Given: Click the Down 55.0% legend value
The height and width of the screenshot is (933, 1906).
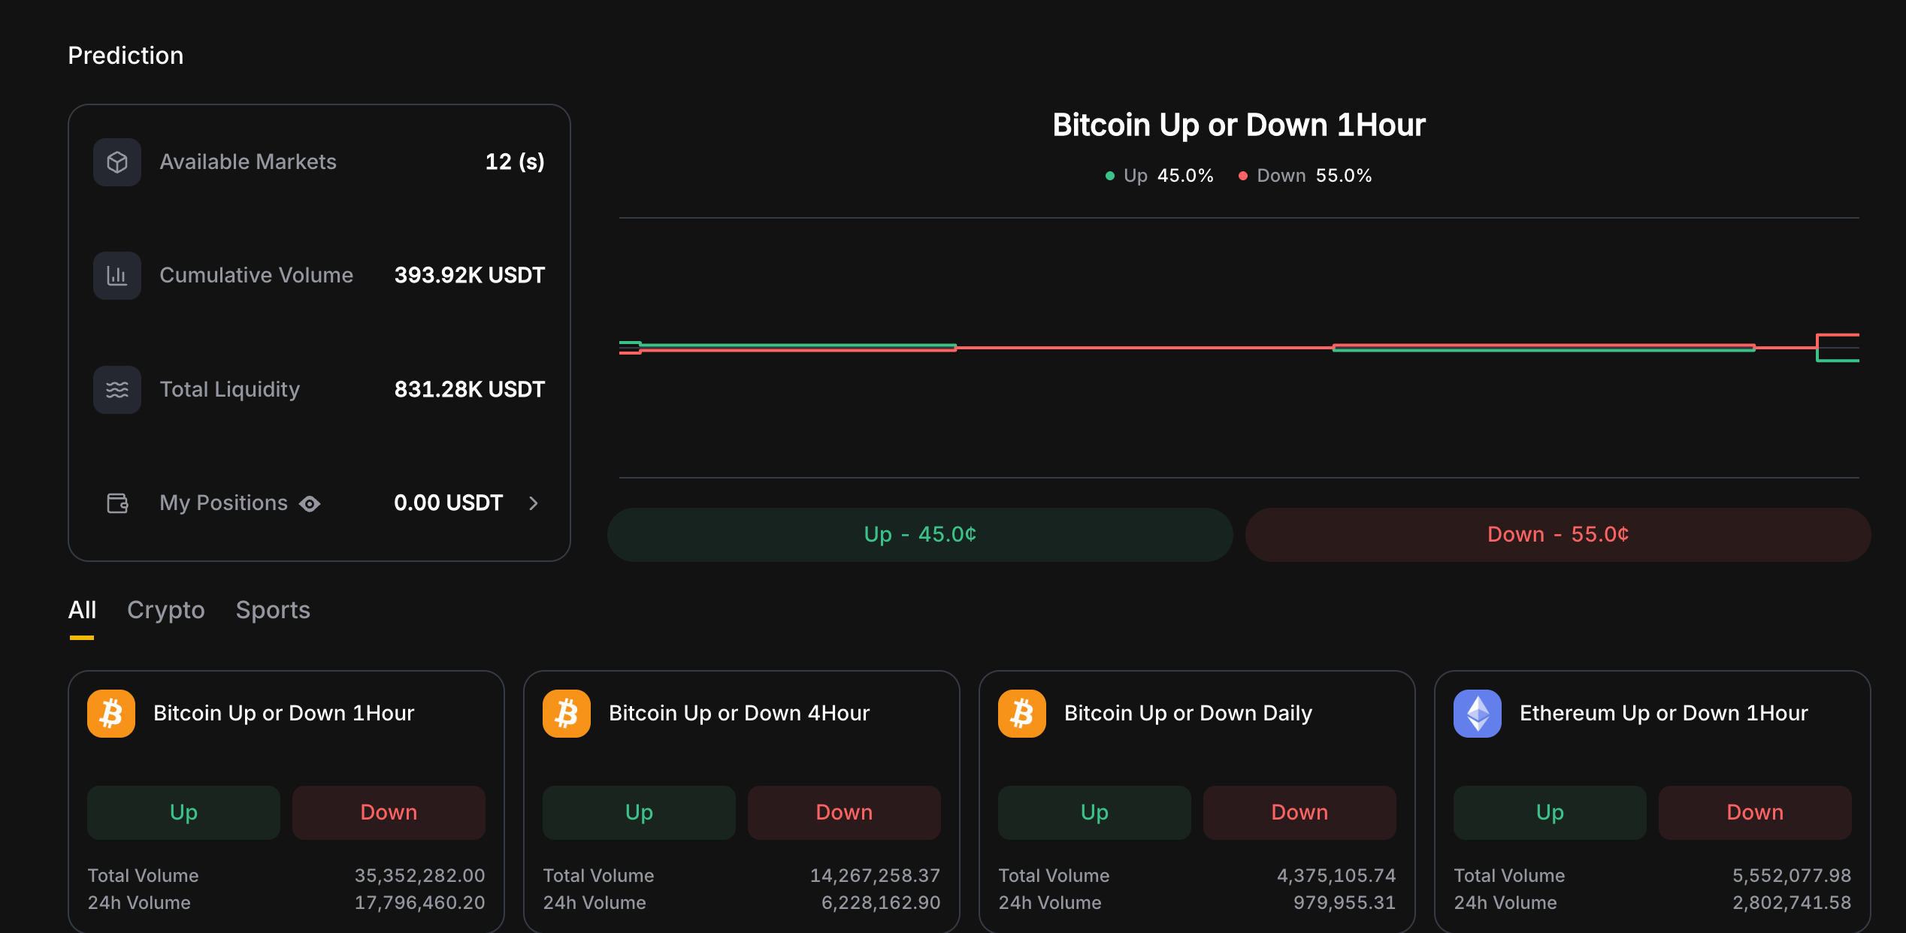Looking at the screenshot, I should coord(1344,176).
